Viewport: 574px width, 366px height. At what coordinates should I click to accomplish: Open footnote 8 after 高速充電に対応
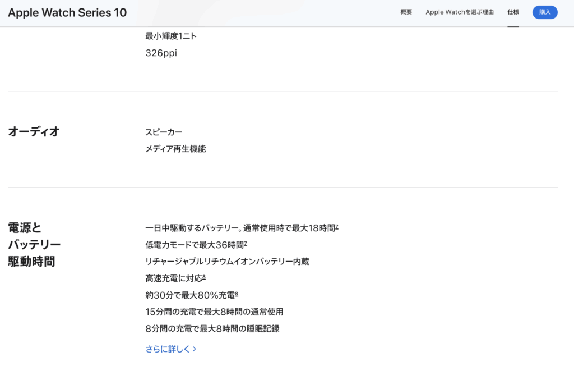click(x=204, y=277)
